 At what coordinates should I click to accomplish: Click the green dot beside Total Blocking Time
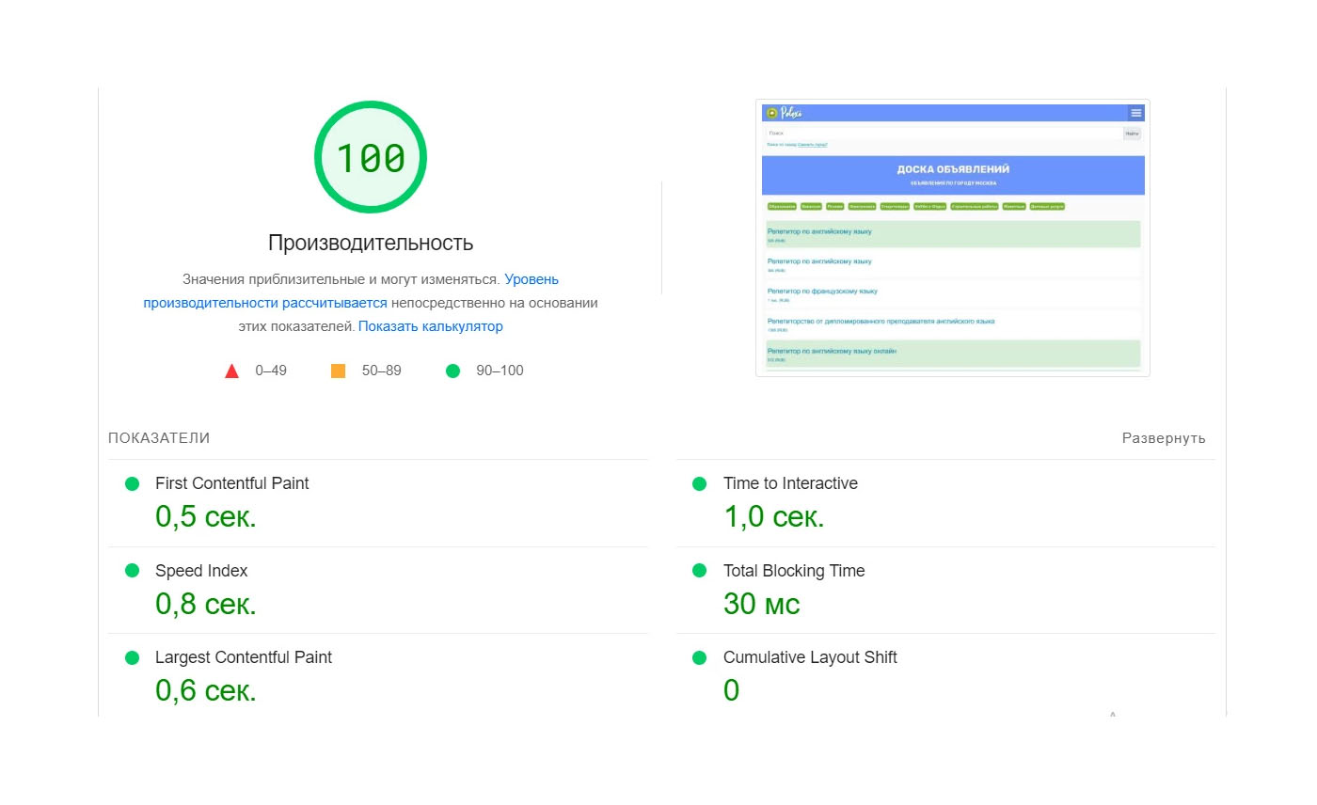point(699,571)
